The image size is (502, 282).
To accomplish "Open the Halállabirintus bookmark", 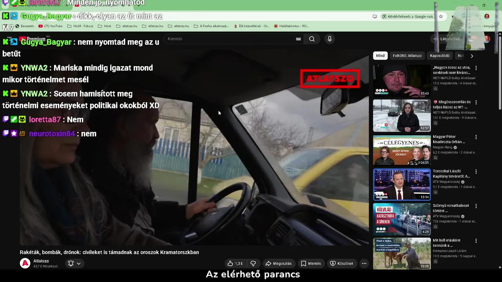I will pyautogui.click(x=291, y=26).
